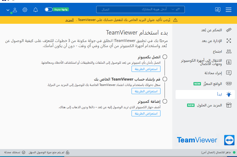Click the remote management expand icon
Viewport: 237px width, 157px height.
tap(229, 41)
